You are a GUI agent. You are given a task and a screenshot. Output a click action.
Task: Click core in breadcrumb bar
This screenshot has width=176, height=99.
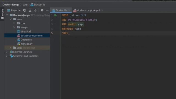click(25, 5)
